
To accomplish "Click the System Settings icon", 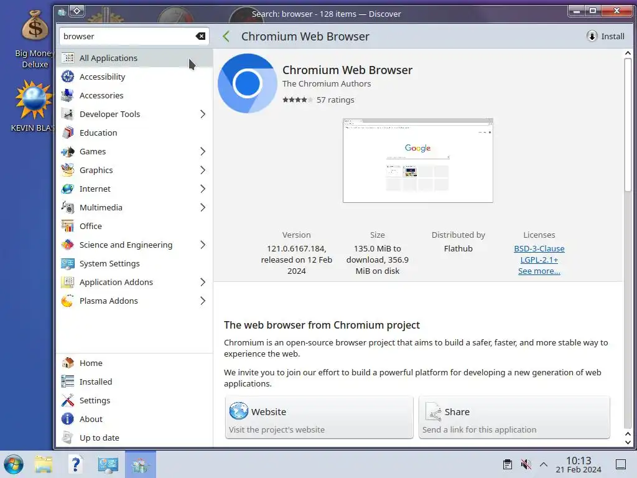I will pos(67,264).
